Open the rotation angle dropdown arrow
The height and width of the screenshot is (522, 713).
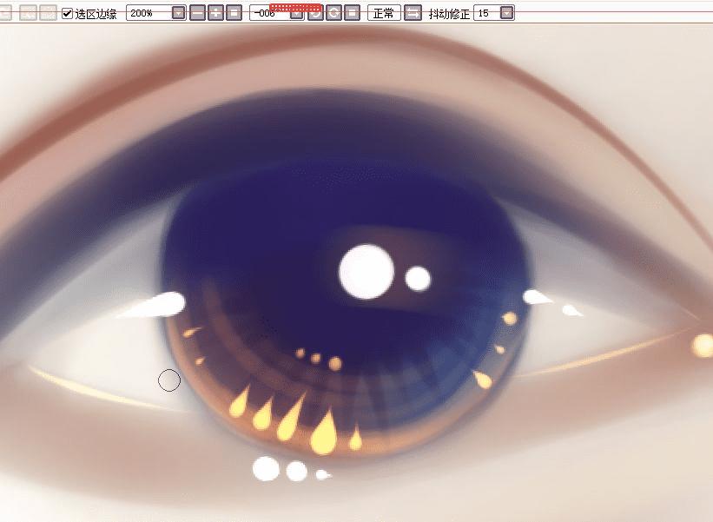point(297,13)
